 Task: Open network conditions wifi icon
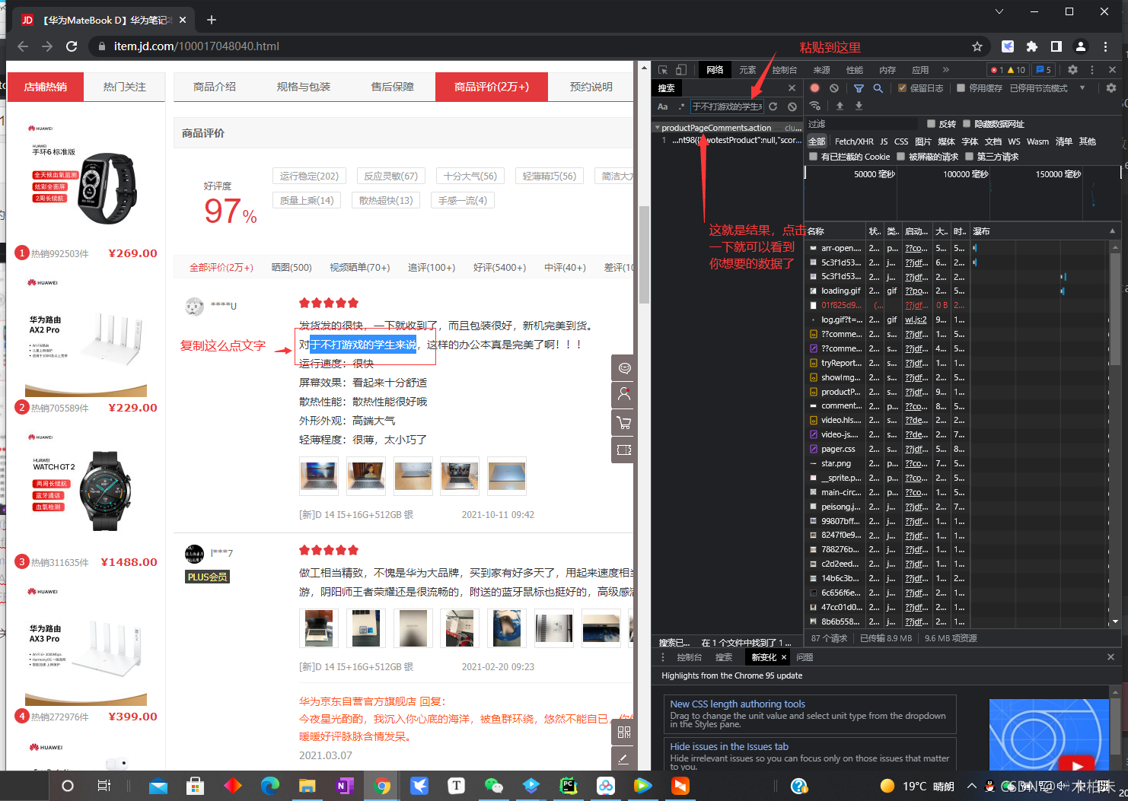[815, 106]
